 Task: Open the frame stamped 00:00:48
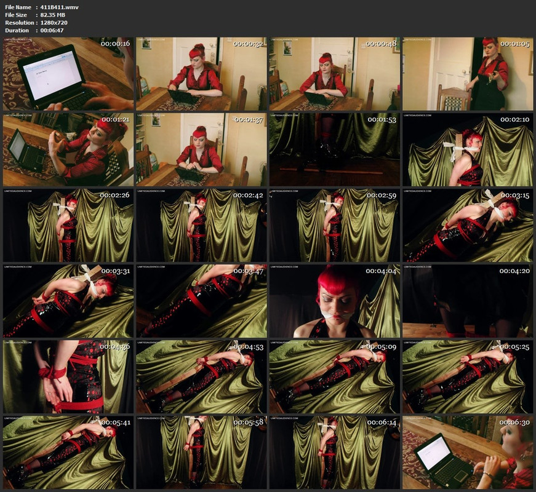(334, 74)
